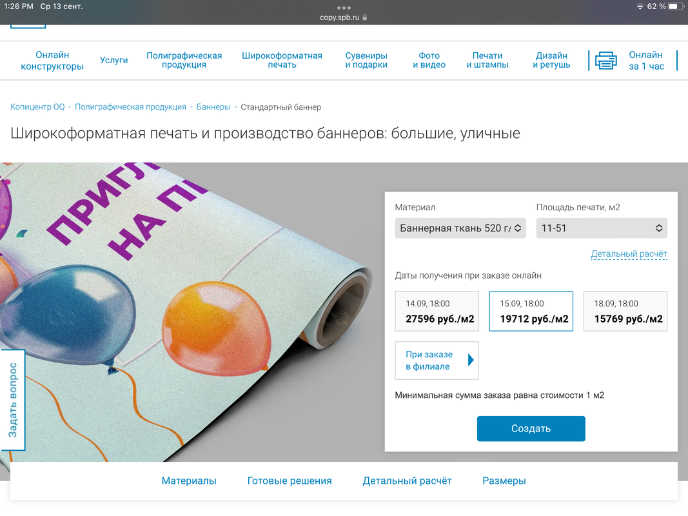Go to the Баннеры breadcrumb link
The image size is (688, 516).
(x=213, y=107)
